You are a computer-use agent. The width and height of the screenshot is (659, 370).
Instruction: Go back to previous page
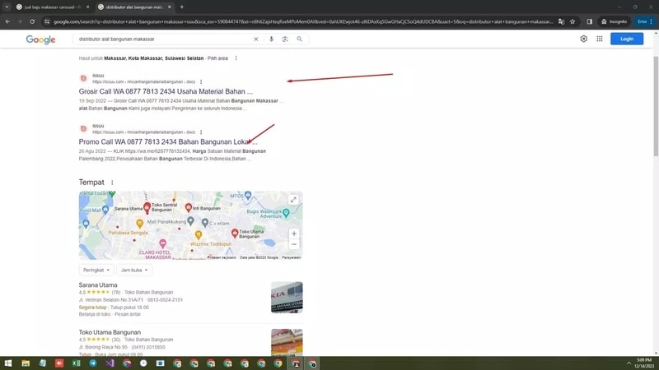(7, 21)
